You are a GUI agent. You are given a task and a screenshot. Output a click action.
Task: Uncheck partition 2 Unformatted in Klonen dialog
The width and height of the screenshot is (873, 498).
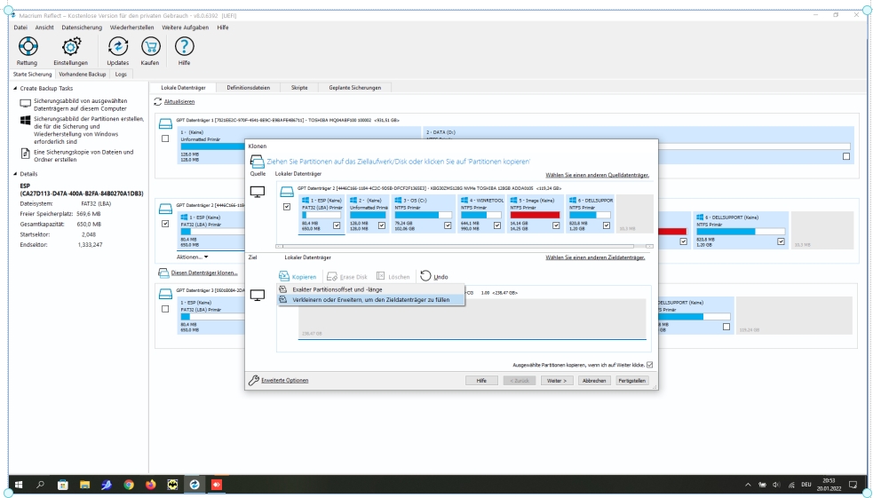pyautogui.click(x=381, y=225)
